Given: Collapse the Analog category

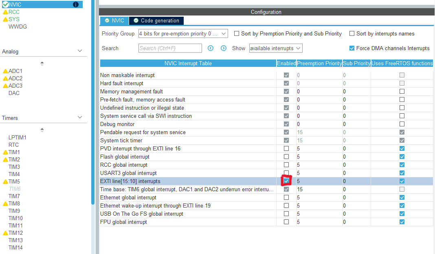Looking at the screenshot, I should point(80,51).
